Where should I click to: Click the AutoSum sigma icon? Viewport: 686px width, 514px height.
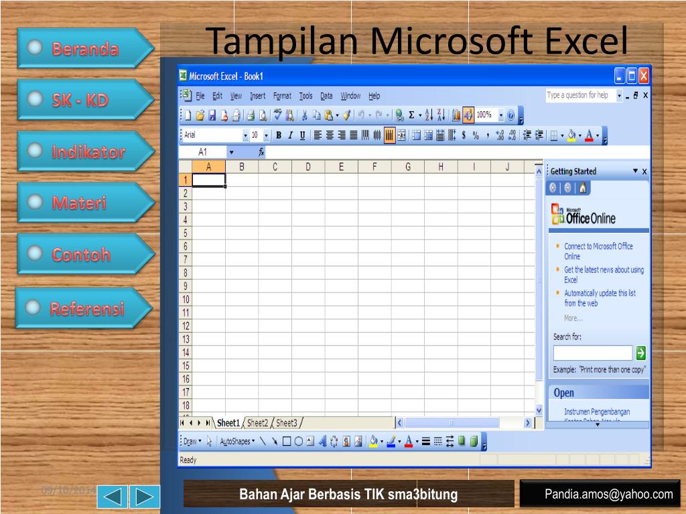411,115
